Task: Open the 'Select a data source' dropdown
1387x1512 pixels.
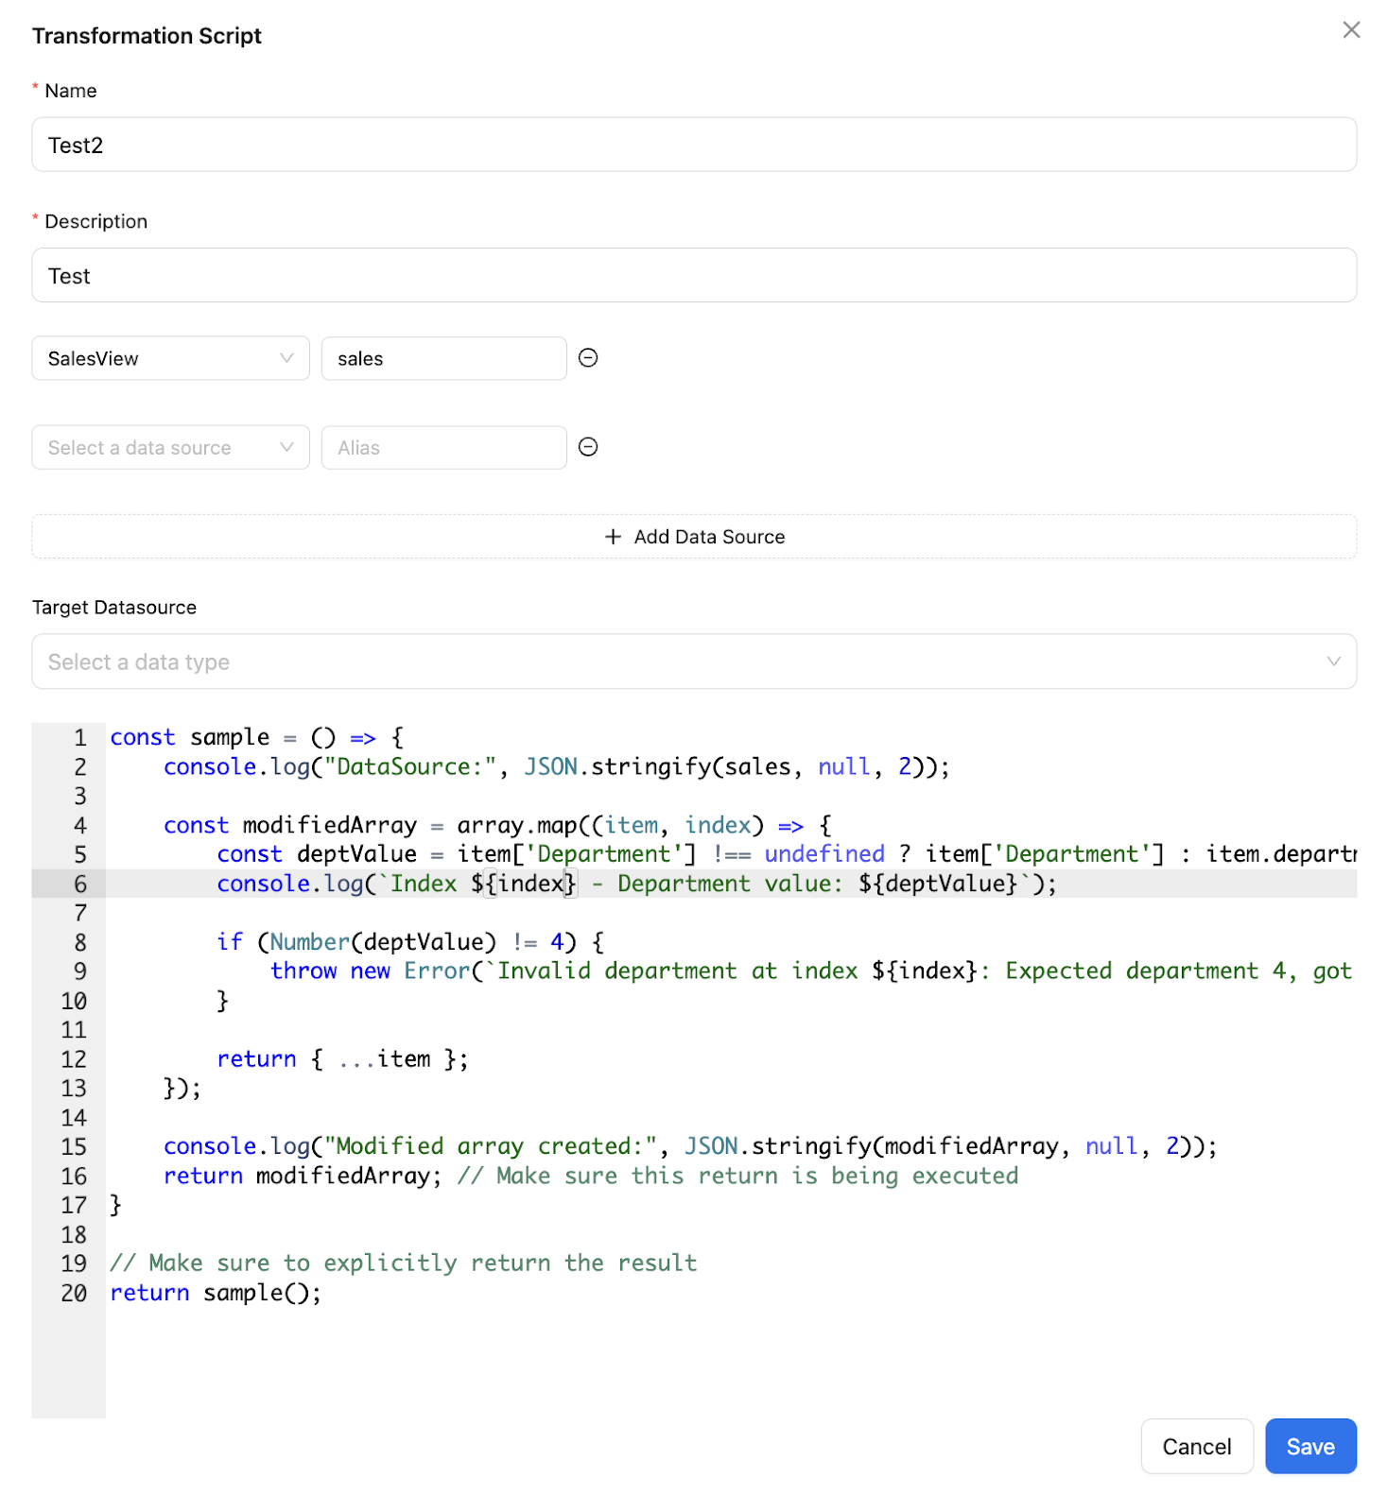Action: (171, 447)
